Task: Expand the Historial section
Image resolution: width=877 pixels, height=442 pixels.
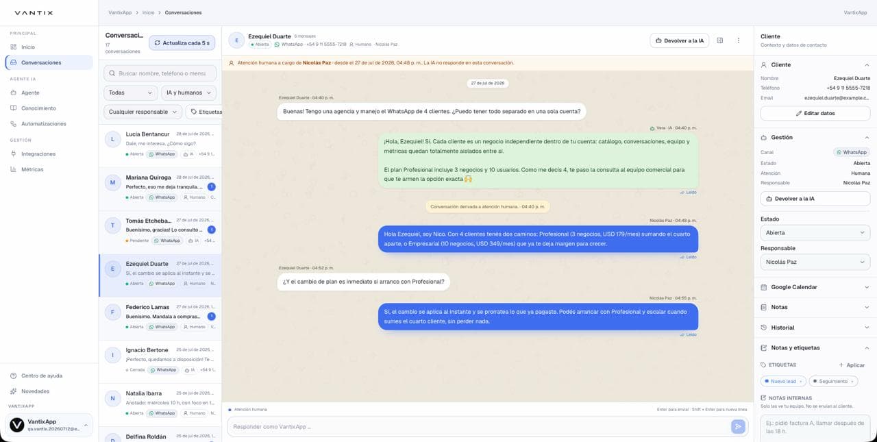Action: pyautogui.click(x=815, y=328)
